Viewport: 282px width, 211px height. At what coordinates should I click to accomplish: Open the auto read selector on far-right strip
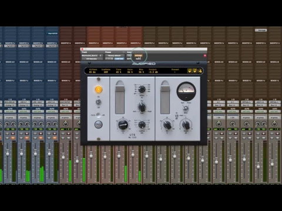click(x=275, y=111)
